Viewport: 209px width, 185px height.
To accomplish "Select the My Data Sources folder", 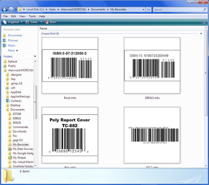I will click(x=23, y=149).
